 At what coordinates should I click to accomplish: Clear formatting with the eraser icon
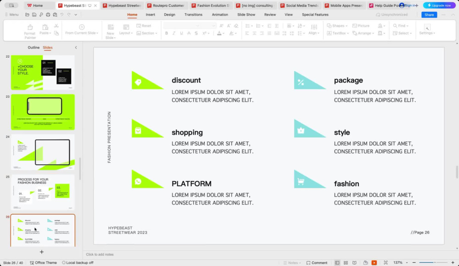click(x=236, y=26)
